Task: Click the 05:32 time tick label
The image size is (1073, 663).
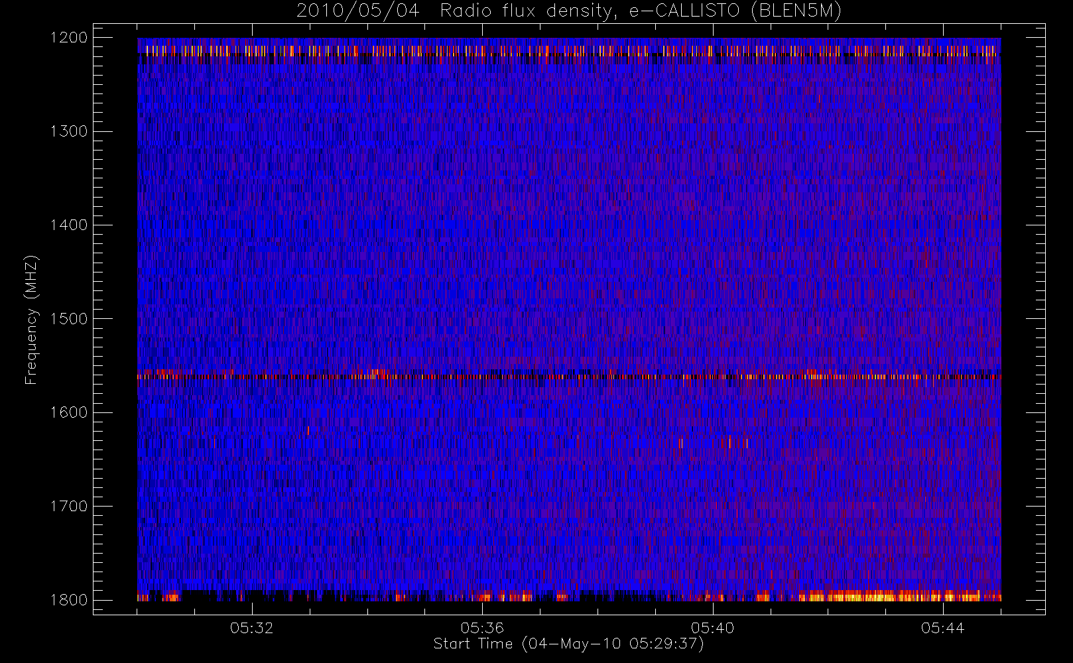Action: (252, 628)
